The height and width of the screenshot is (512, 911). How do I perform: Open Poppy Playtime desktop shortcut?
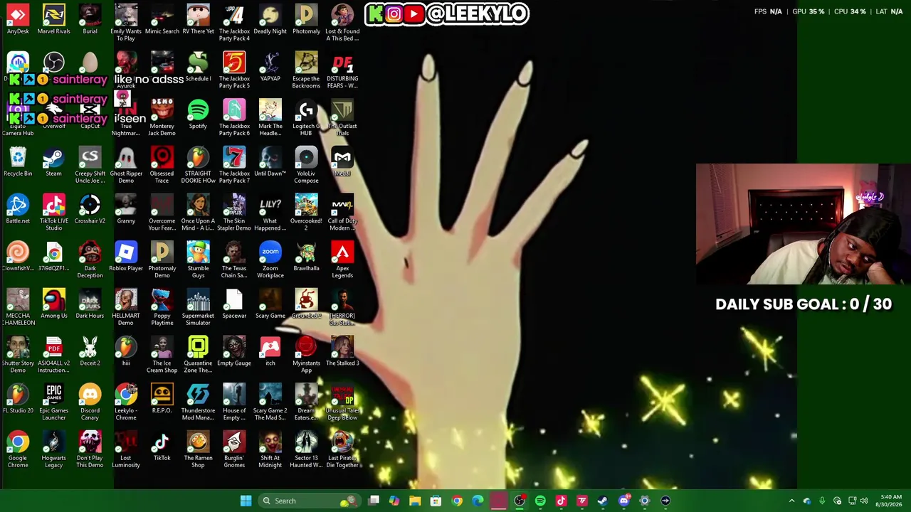pyautogui.click(x=162, y=307)
